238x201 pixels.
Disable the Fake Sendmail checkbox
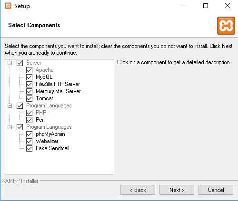(29, 148)
